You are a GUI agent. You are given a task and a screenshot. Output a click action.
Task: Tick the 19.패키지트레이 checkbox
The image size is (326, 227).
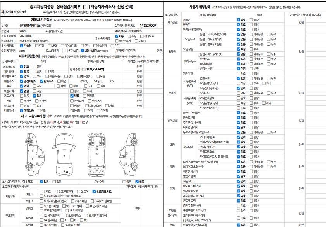86,215
